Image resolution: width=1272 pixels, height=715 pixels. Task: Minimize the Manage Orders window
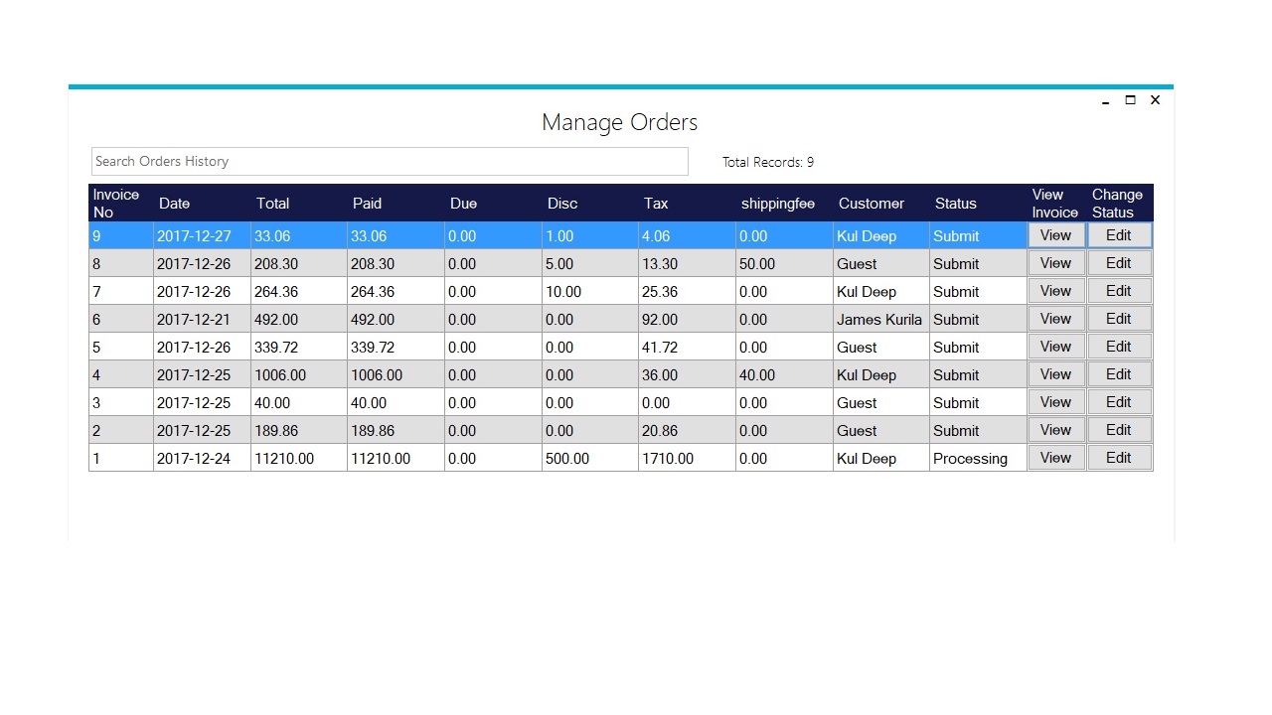(x=1105, y=100)
